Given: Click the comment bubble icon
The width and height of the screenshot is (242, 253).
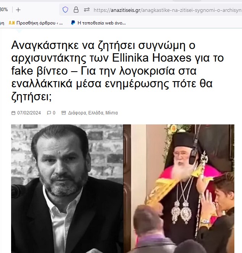Looking at the screenshot, I should pos(49,113).
